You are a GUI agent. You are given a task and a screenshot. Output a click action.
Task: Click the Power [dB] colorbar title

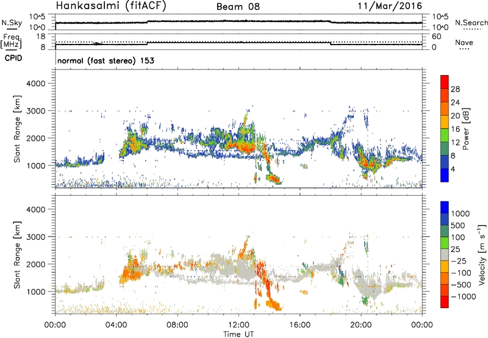point(465,129)
